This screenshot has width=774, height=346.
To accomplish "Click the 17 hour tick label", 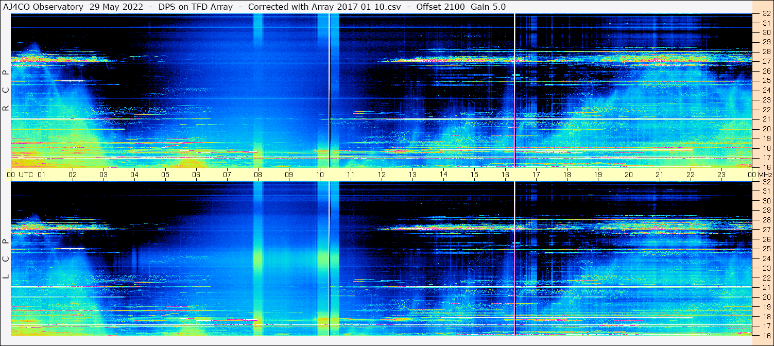I will click(536, 175).
